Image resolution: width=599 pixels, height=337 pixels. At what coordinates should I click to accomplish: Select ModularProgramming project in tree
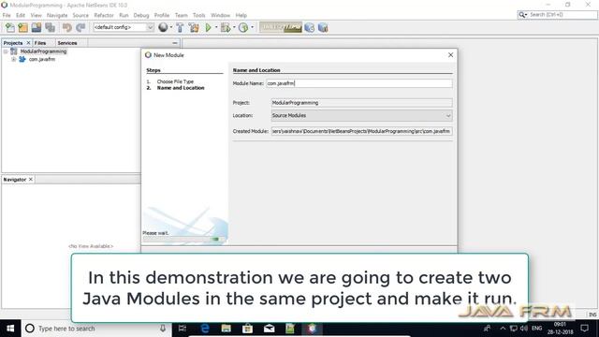(43, 51)
